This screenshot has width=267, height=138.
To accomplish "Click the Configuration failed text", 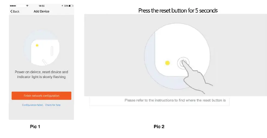I will [33, 105].
